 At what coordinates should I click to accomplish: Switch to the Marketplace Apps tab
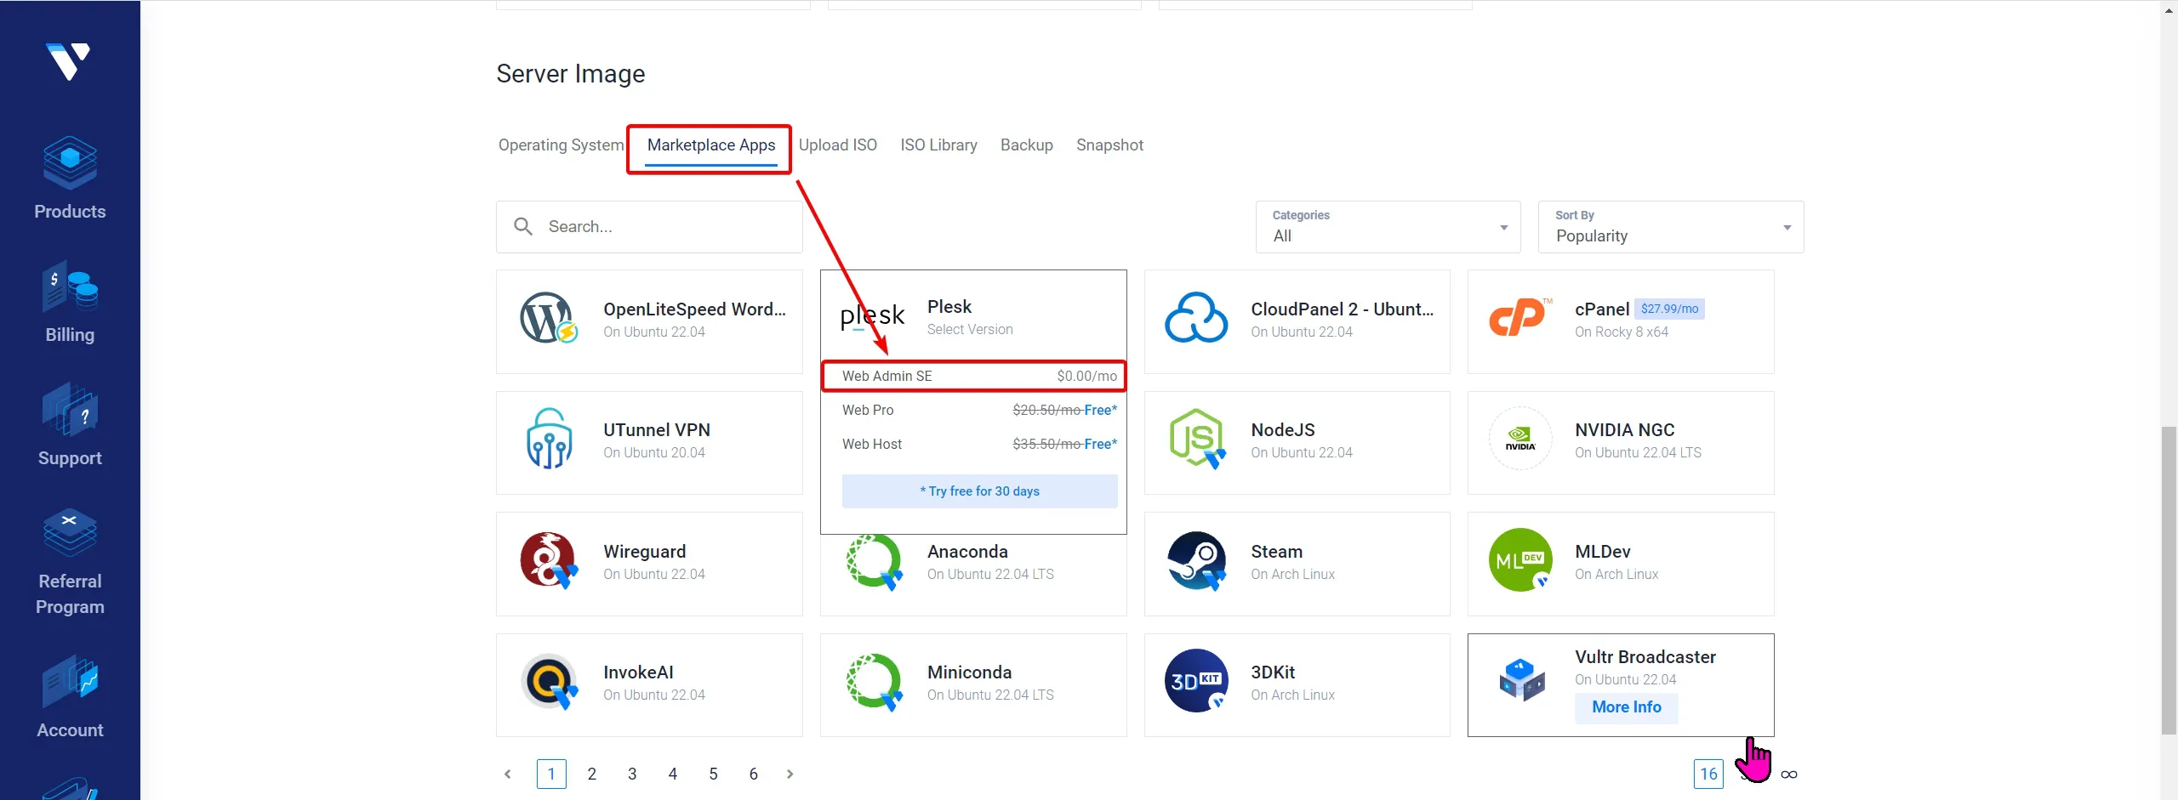710,145
